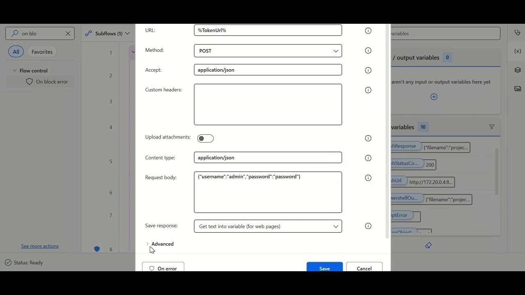This screenshot has width=525, height=295.
Task: Collapse the Flow control group
Action: [x=15, y=70]
